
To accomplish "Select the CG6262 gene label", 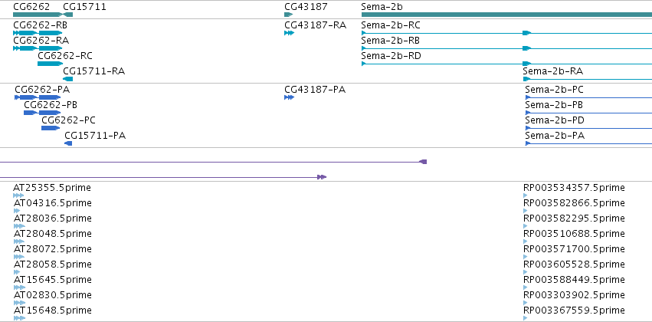I will (31, 7).
